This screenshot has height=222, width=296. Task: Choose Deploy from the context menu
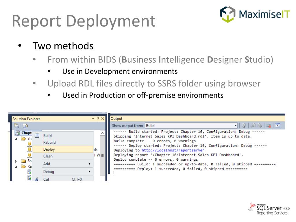coord(63,149)
